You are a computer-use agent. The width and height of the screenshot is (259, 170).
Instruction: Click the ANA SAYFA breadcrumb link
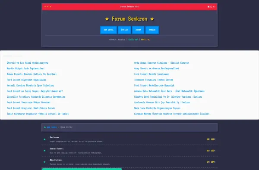[52, 127]
